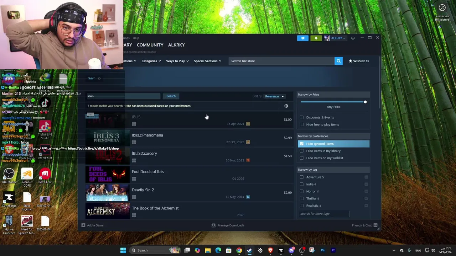The height and width of the screenshot is (256, 456).
Task: Click the Add a Game plus icon
Action: click(x=83, y=225)
